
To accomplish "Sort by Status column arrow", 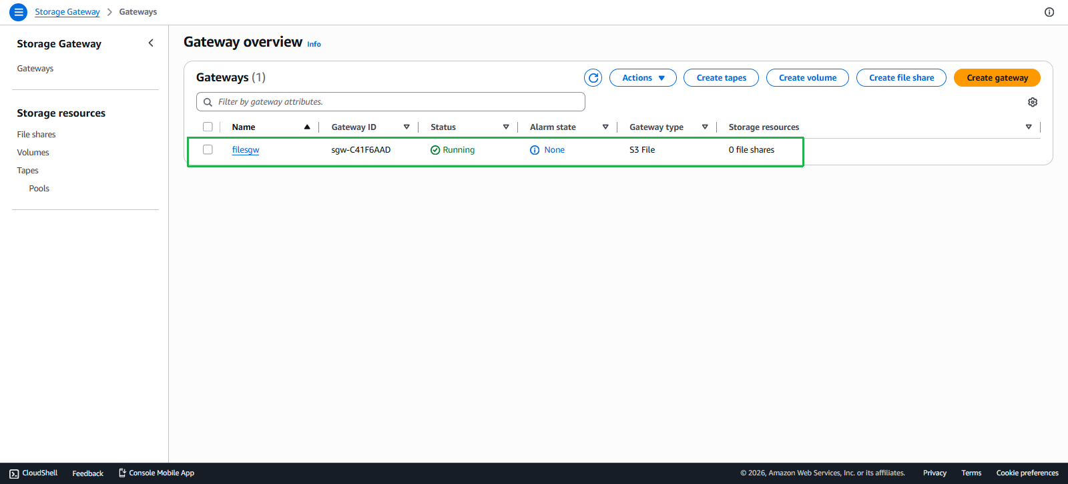I will coord(506,127).
